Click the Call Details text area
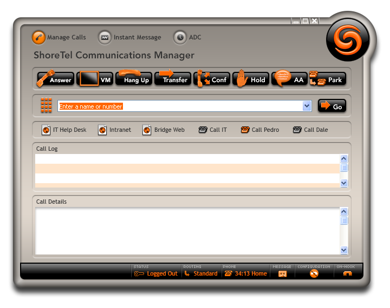Viewport: 390px width, 308px height. pos(187,231)
